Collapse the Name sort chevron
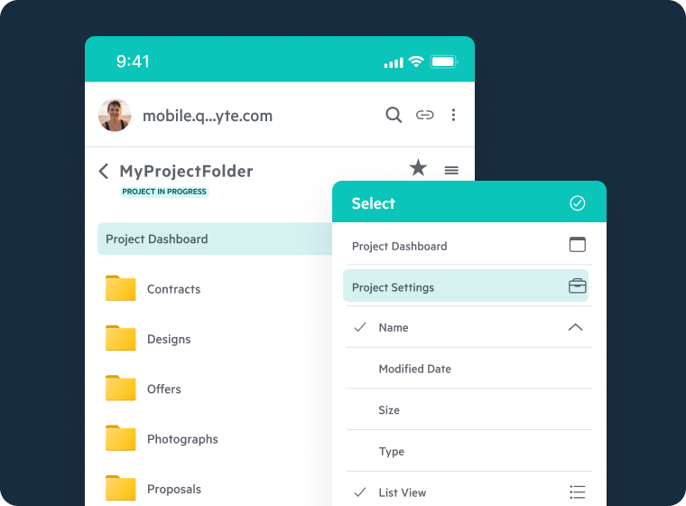686x506 pixels. point(575,327)
